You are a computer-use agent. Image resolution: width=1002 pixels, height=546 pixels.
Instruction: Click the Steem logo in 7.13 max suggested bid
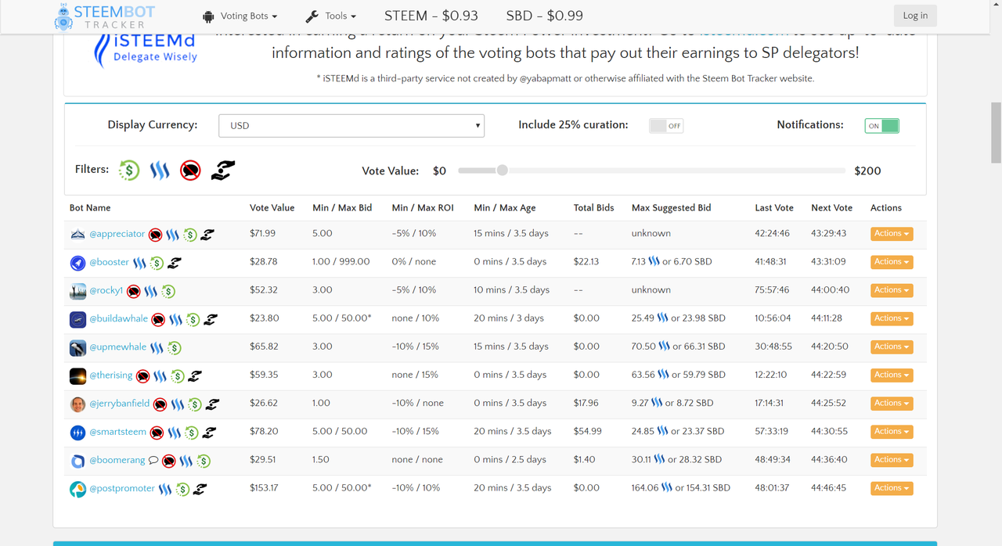click(x=654, y=261)
